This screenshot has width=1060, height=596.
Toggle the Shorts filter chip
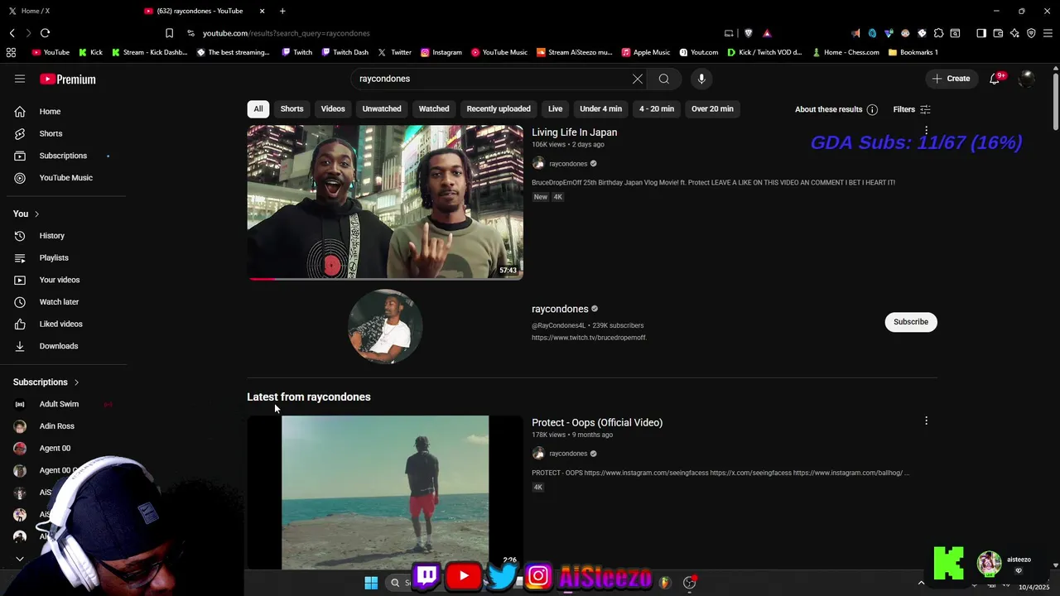click(291, 109)
